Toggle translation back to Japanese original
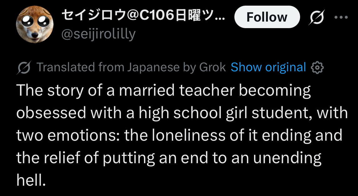 click(268, 67)
